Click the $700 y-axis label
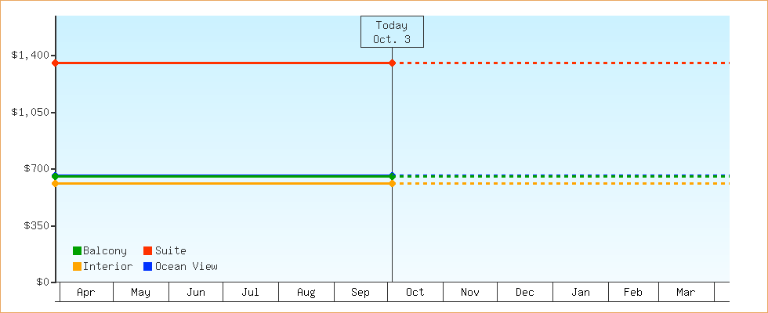 (36, 169)
